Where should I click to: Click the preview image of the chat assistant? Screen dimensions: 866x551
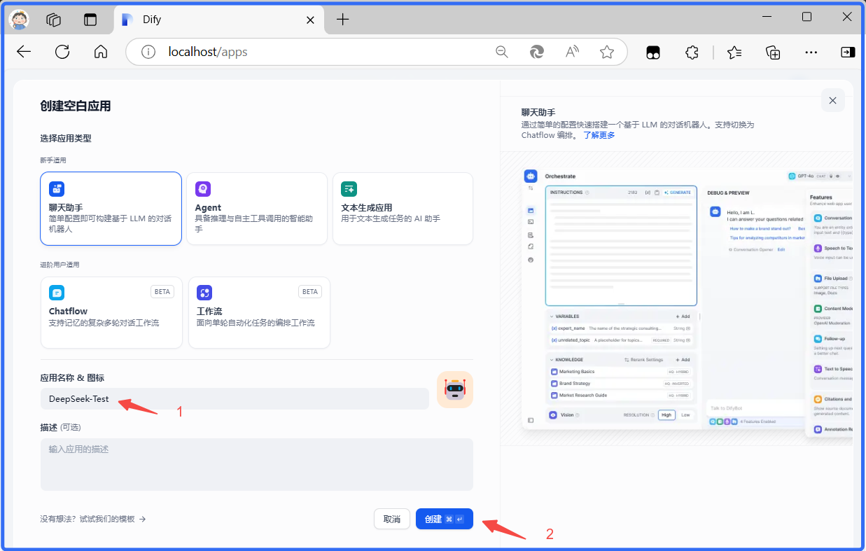687,298
